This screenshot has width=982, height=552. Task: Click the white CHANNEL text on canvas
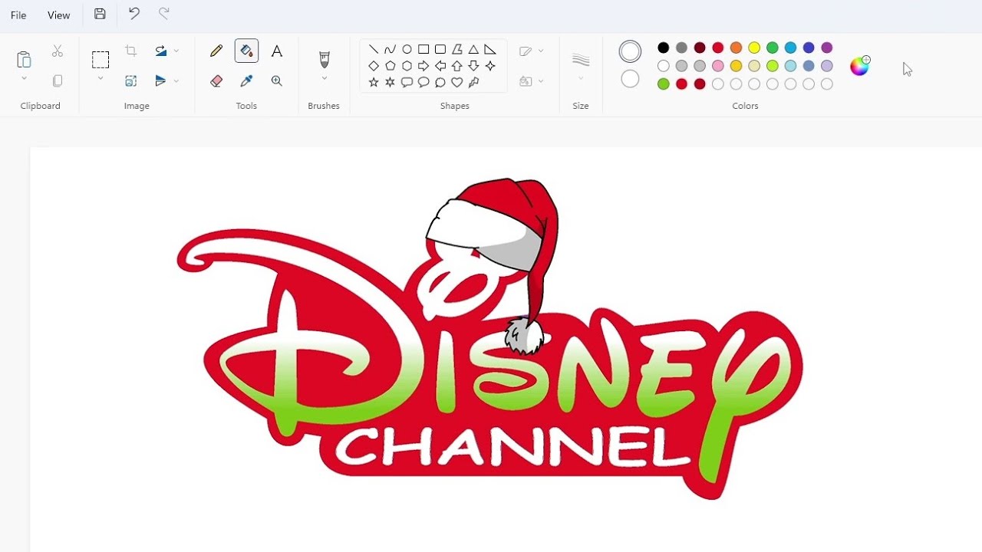pyautogui.click(x=512, y=446)
